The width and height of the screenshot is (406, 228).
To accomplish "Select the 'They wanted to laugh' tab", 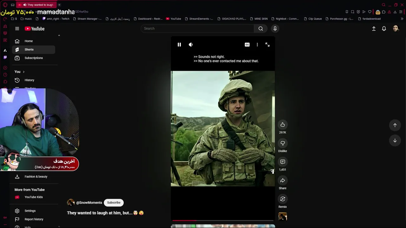I will 36,5.
